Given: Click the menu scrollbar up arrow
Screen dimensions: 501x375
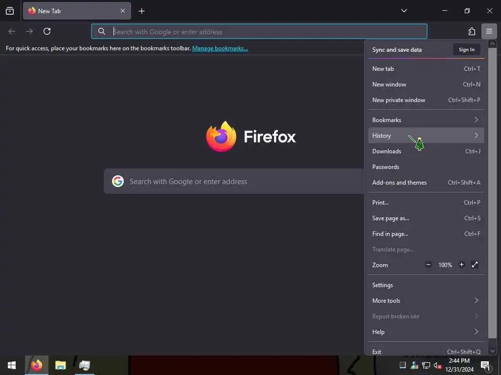Looking at the screenshot, I should (x=492, y=43).
